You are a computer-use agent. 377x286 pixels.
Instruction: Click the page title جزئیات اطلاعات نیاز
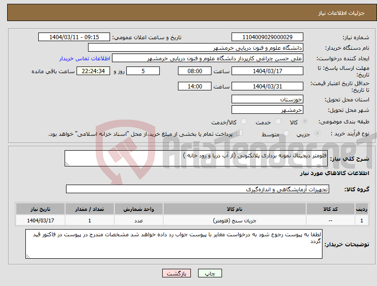[342, 13]
